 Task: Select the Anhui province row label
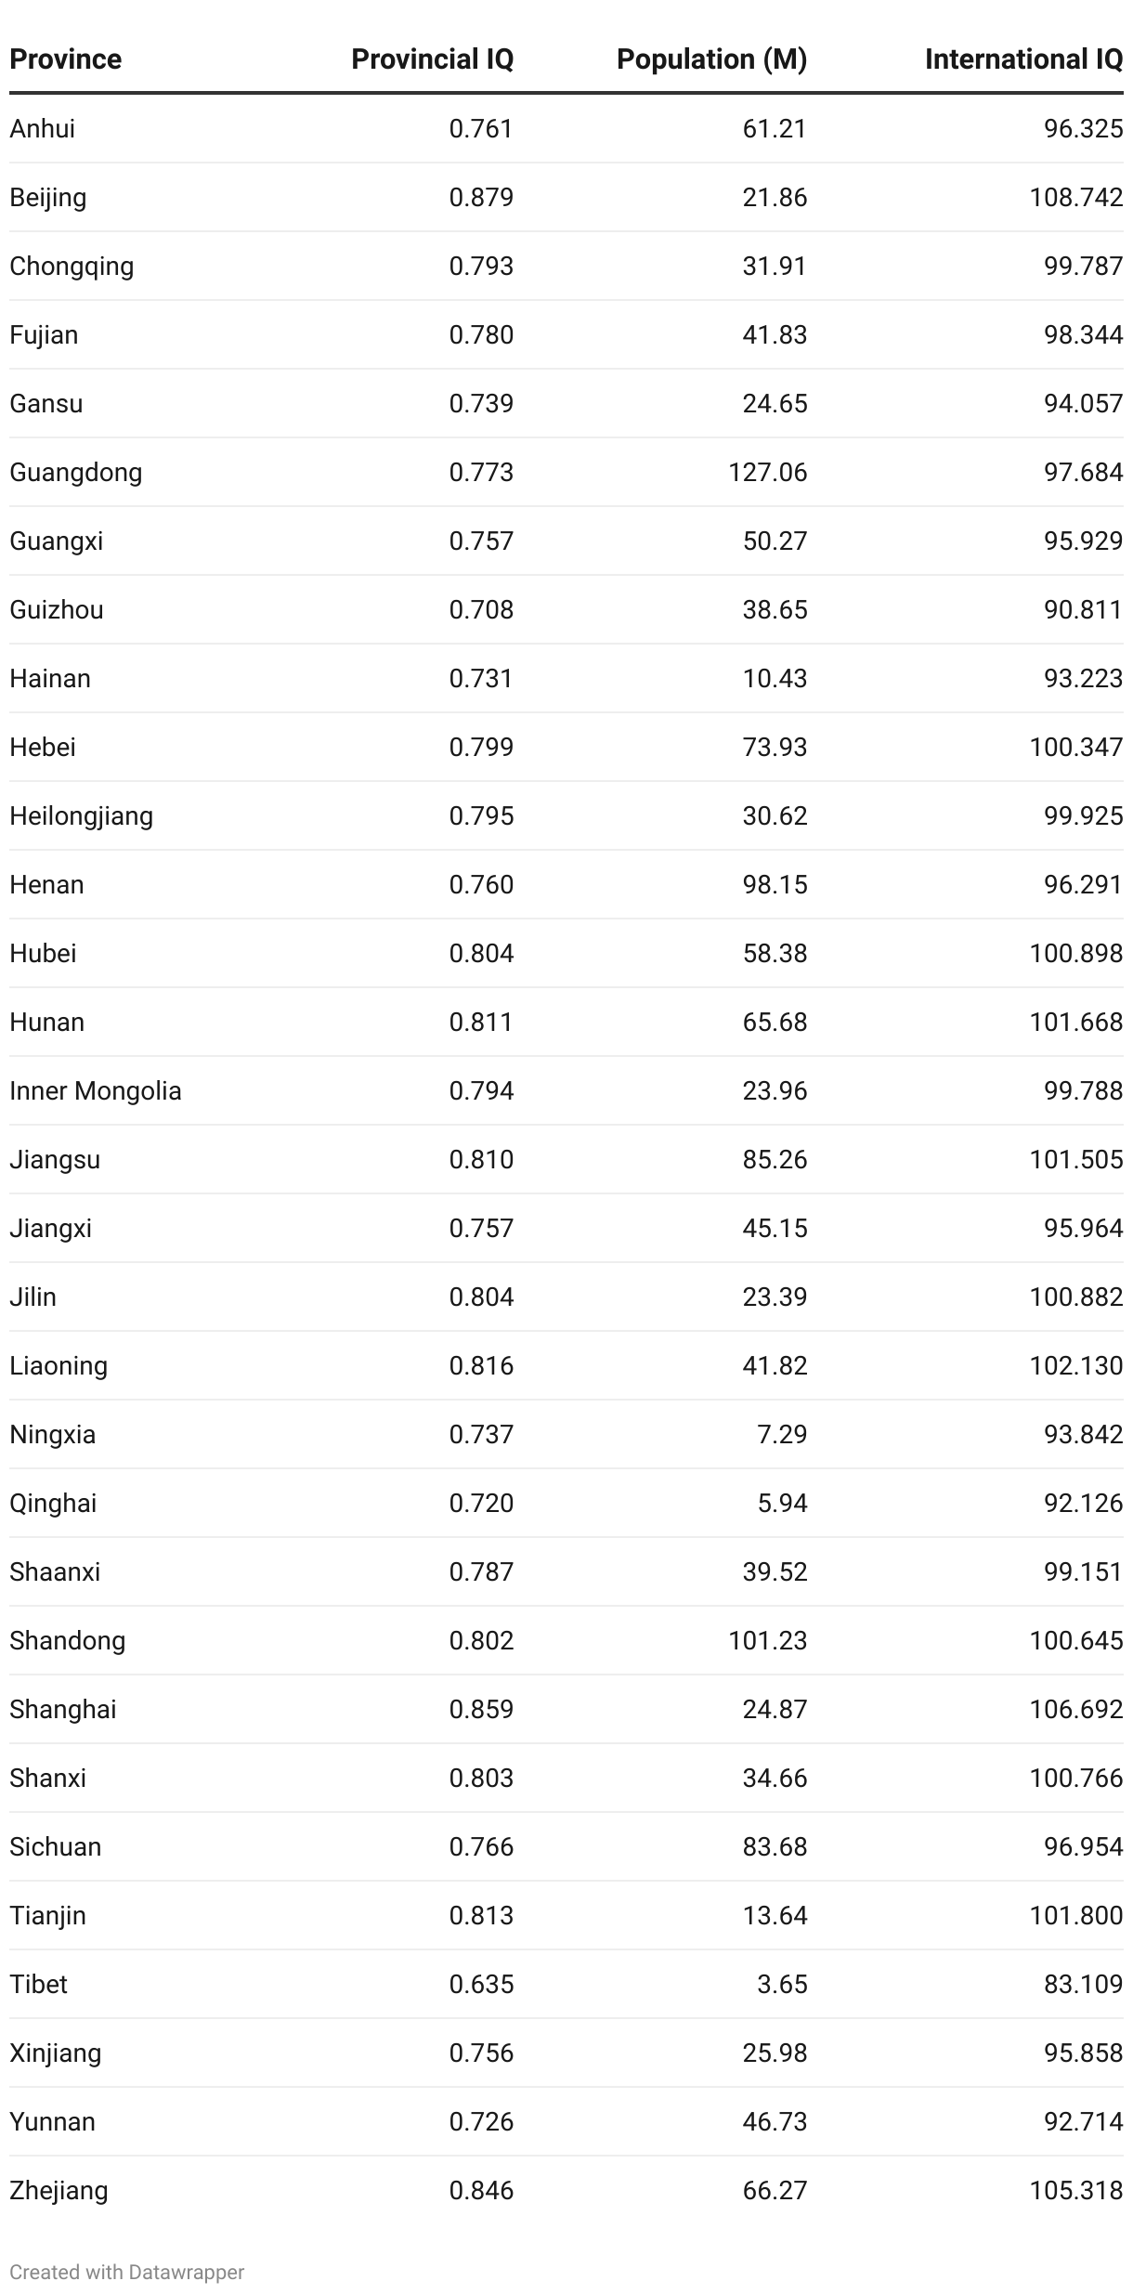point(43,128)
